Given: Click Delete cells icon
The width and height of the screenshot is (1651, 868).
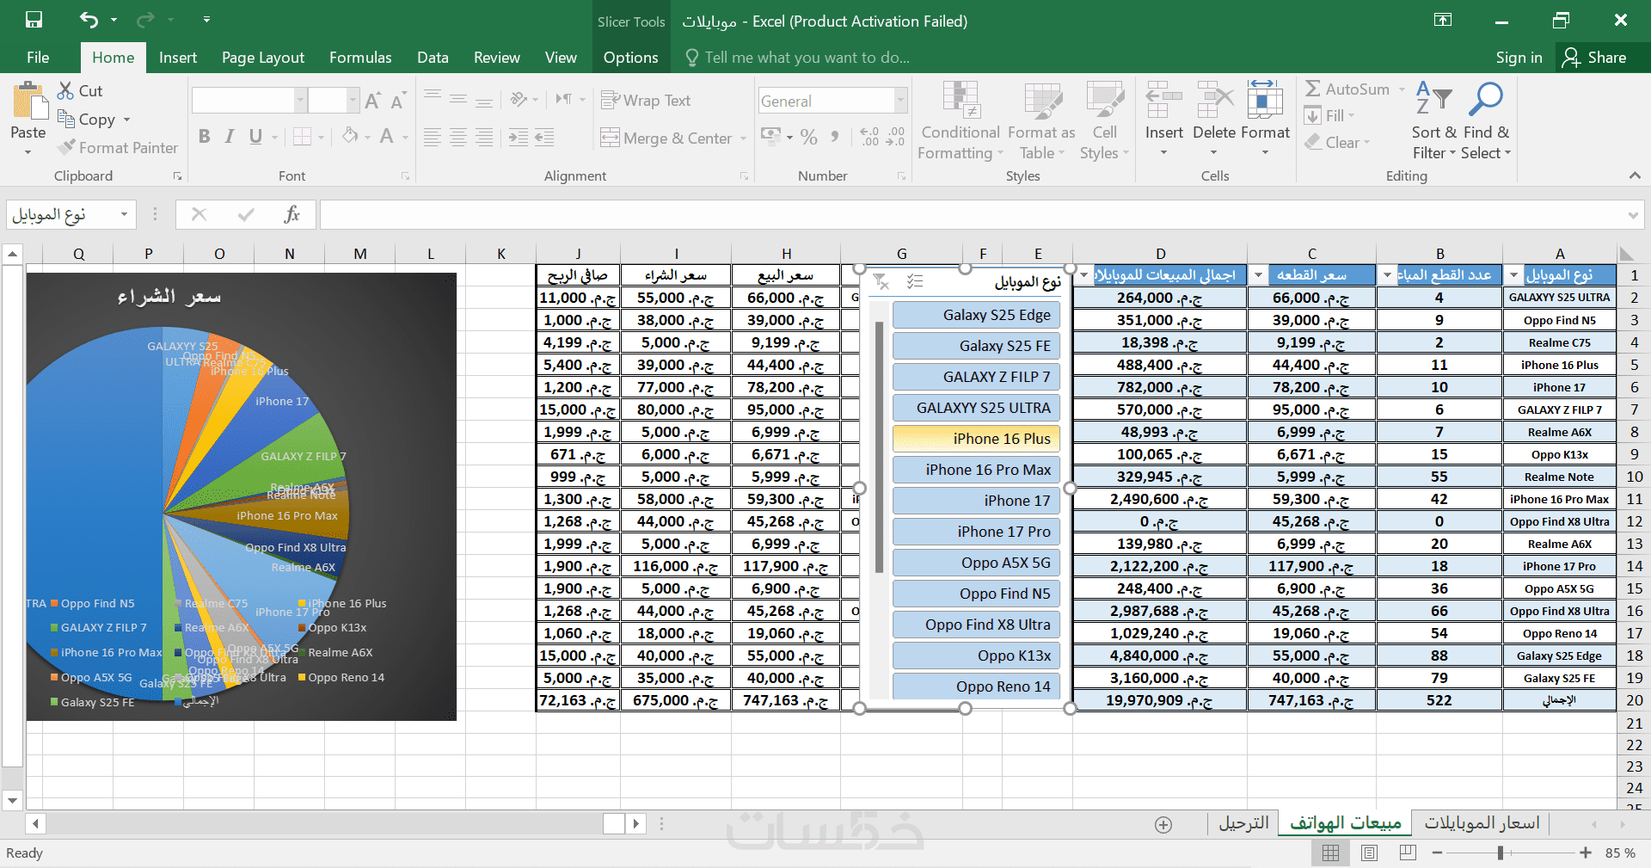Looking at the screenshot, I should pos(1214,101).
